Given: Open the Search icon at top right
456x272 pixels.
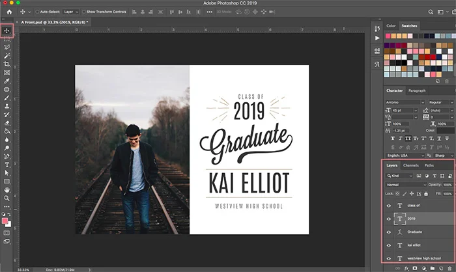Looking at the screenshot, I should tap(431, 12).
